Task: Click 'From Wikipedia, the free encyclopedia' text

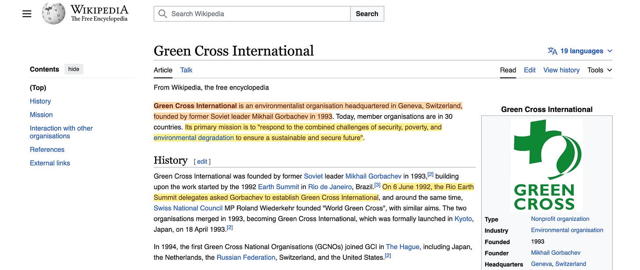Action: tap(211, 87)
